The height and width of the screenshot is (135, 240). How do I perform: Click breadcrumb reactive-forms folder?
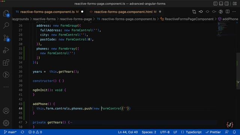[44, 19]
